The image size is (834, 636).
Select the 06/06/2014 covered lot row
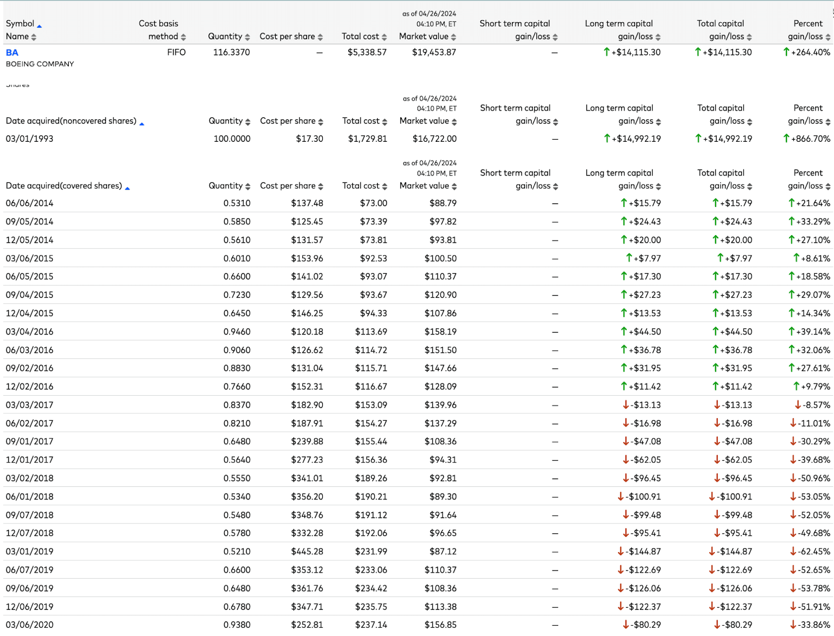tap(418, 203)
